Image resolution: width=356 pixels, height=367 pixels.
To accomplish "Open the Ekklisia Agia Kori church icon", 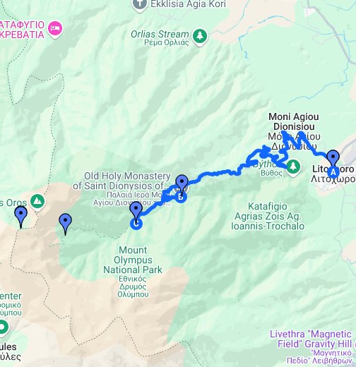I will [140, 5].
